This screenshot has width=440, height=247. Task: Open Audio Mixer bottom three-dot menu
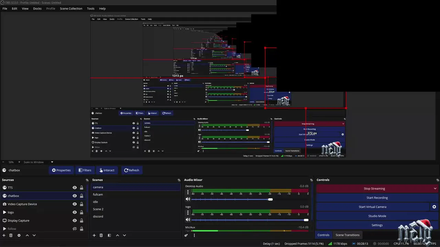coord(194,235)
